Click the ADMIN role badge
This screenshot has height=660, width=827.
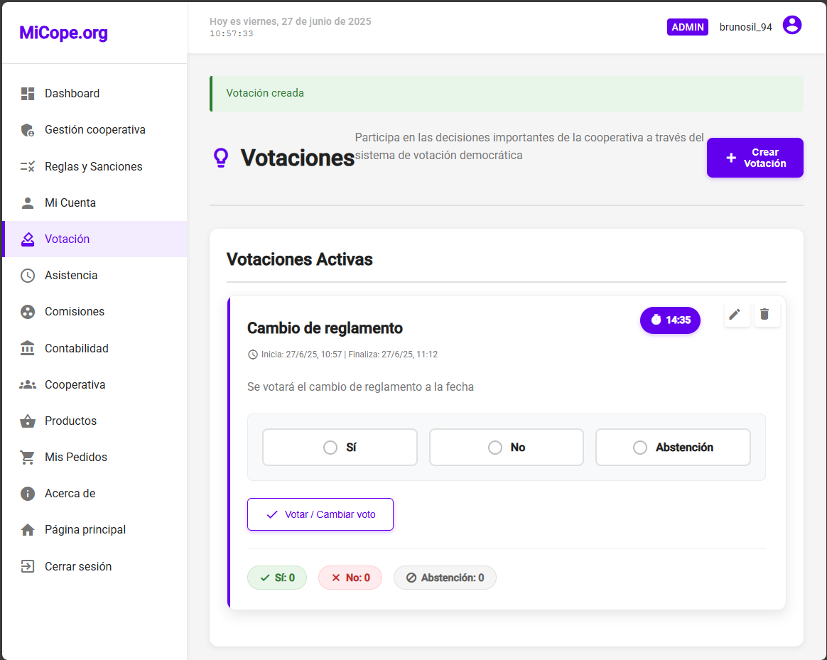point(687,27)
